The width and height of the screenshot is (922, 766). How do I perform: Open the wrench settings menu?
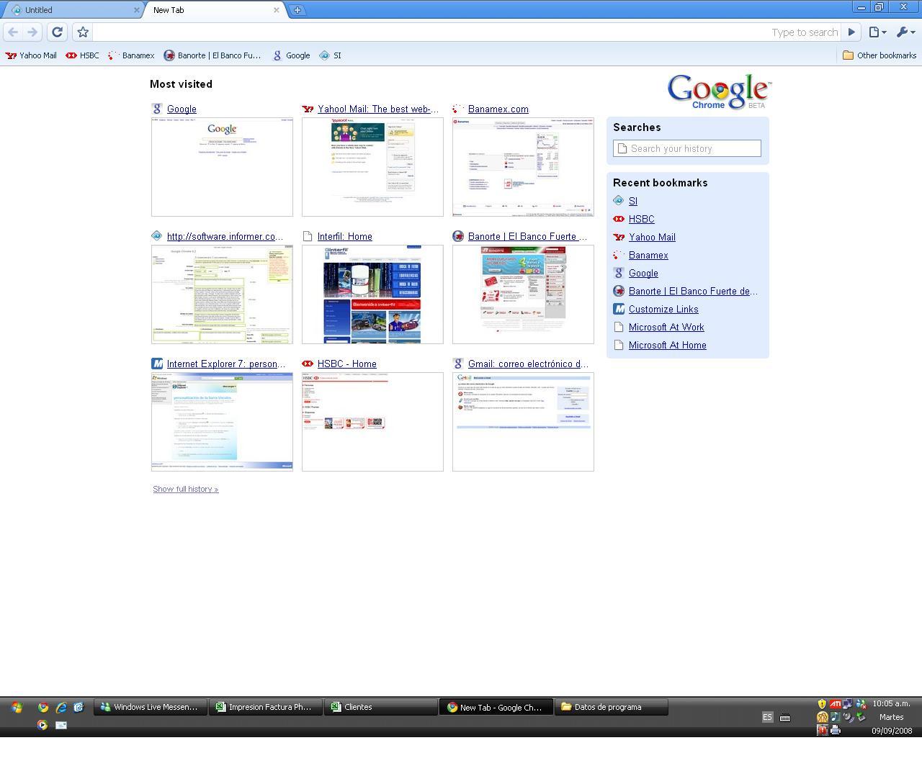click(x=905, y=32)
